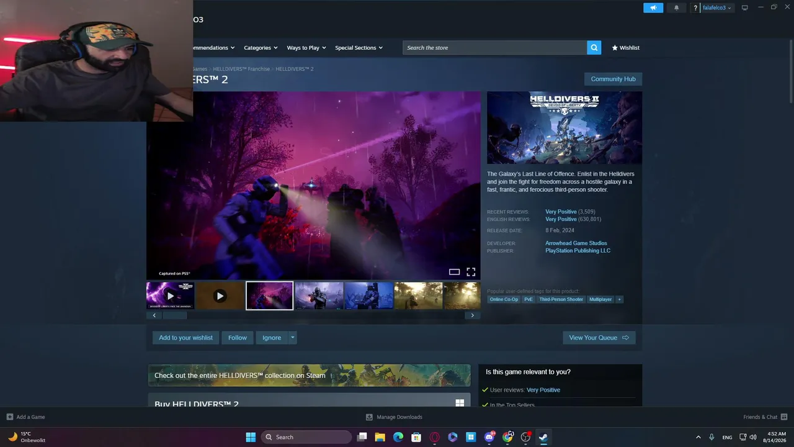Click the microphone icon in the system tray
The height and width of the screenshot is (447, 794).
pos(711,437)
